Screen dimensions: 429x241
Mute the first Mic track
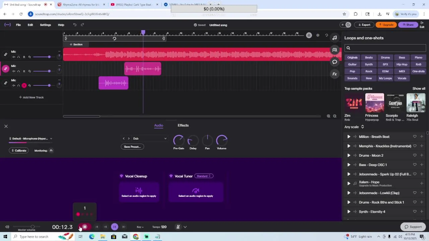tap(14, 57)
